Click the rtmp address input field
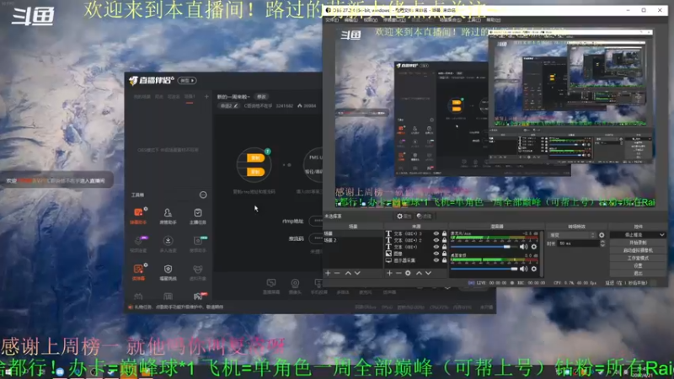674x379 pixels. 316,221
